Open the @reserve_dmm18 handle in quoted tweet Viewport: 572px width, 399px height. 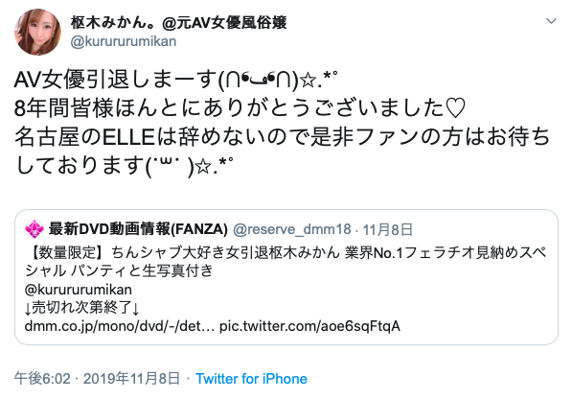[291, 229]
